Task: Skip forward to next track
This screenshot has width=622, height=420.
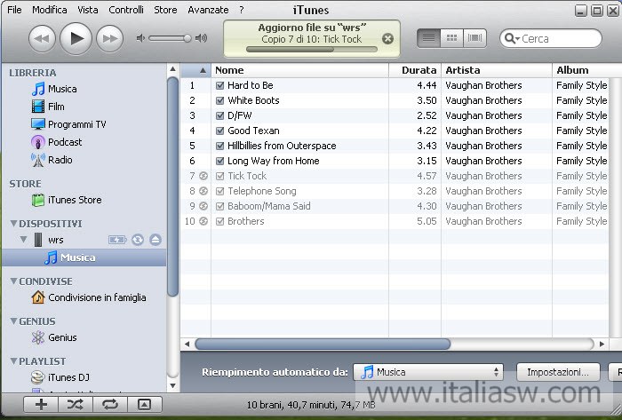Action: click(110, 38)
